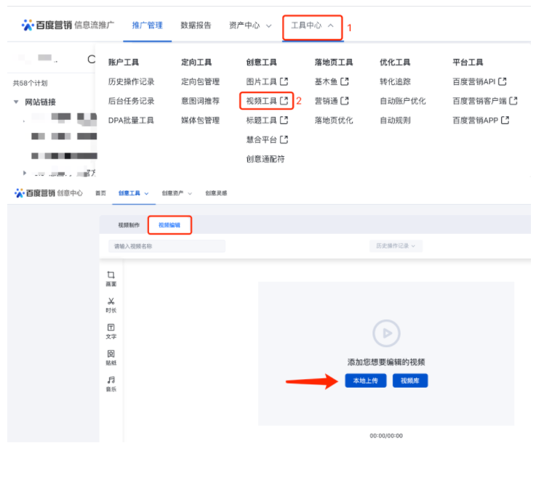Go to 首页 in 创意中心

point(100,193)
